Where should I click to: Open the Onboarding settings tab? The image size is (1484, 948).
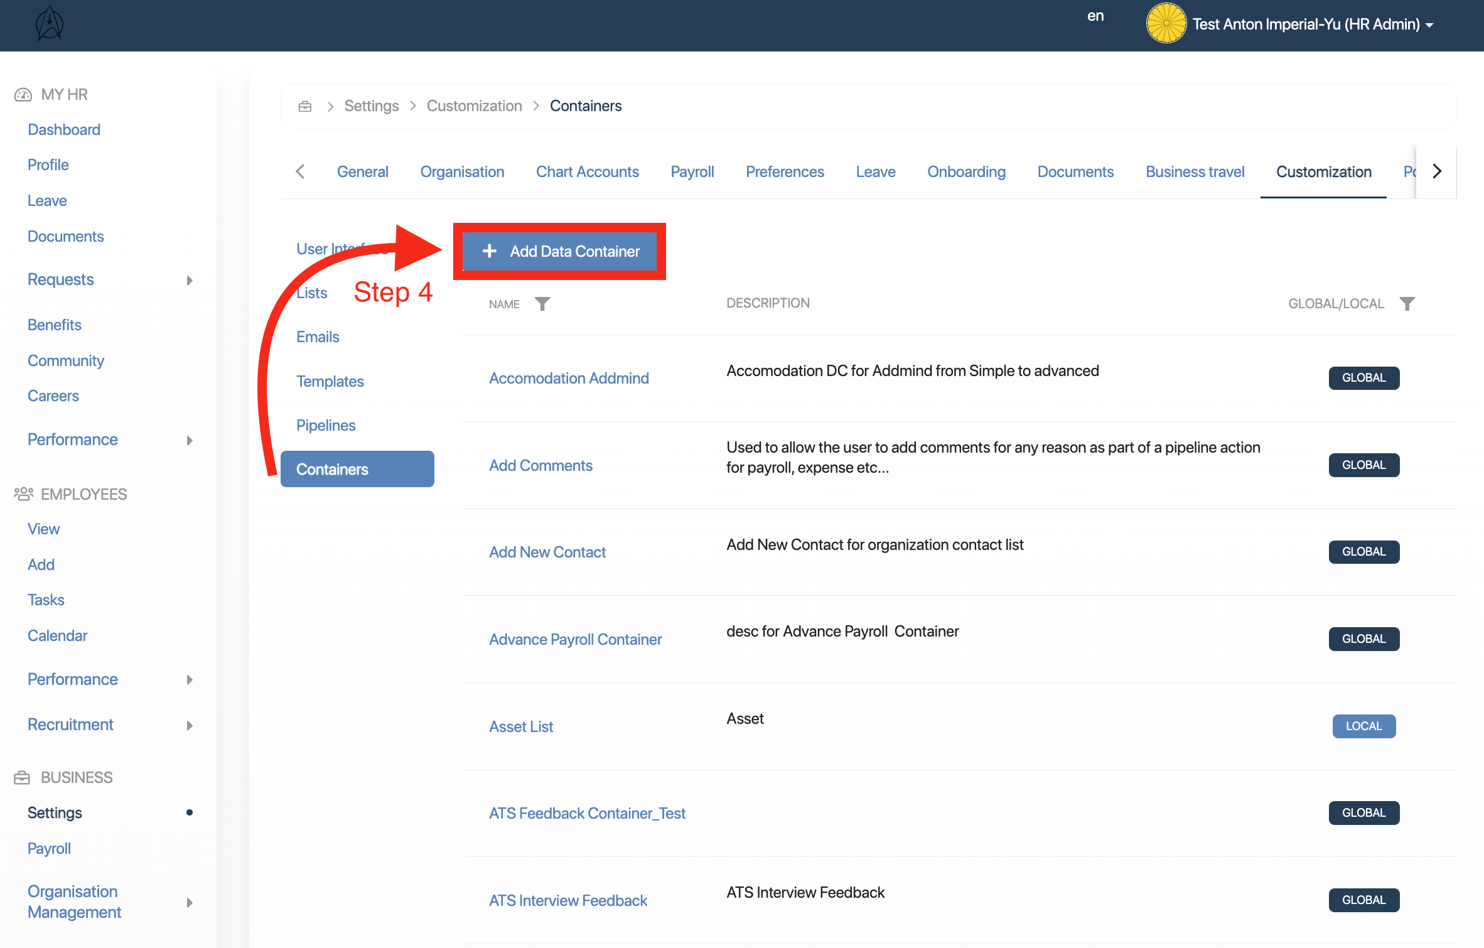pyautogui.click(x=966, y=171)
